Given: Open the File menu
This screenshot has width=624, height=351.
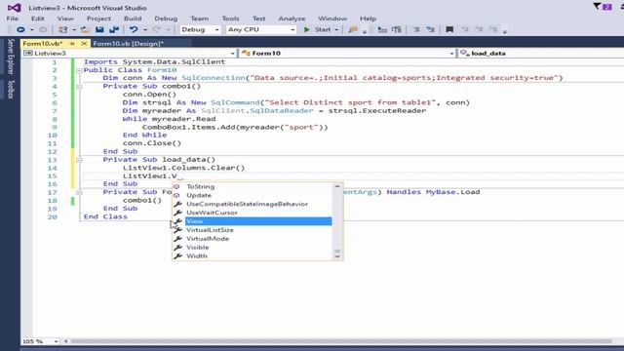Looking at the screenshot, I should [x=12, y=19].
